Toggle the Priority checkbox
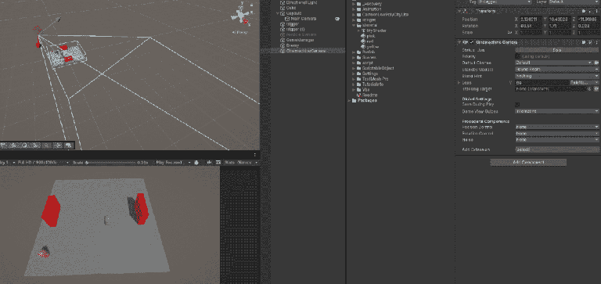The height and width of the screenshot is (284, 601). point(517,56)
